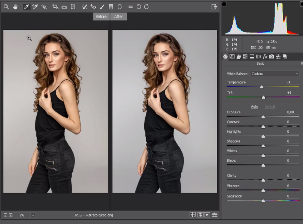Open the Tone Curve panel tab
The width and height of the screenshot is (303, 224).
pos(232,57)
